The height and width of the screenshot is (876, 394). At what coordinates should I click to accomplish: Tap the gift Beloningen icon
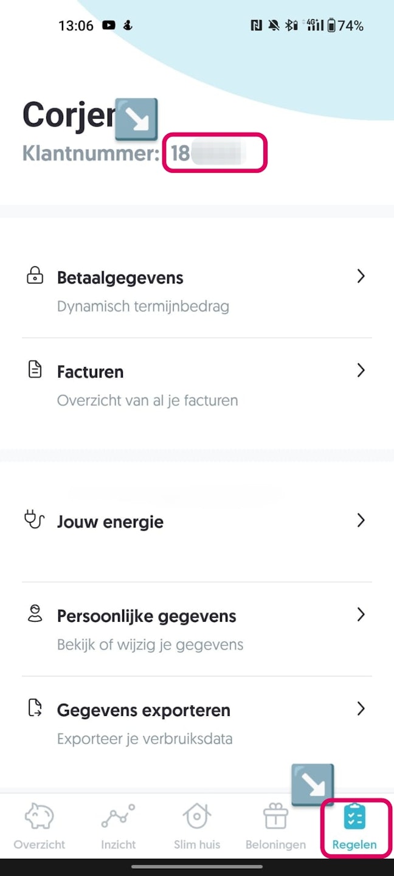275,816
